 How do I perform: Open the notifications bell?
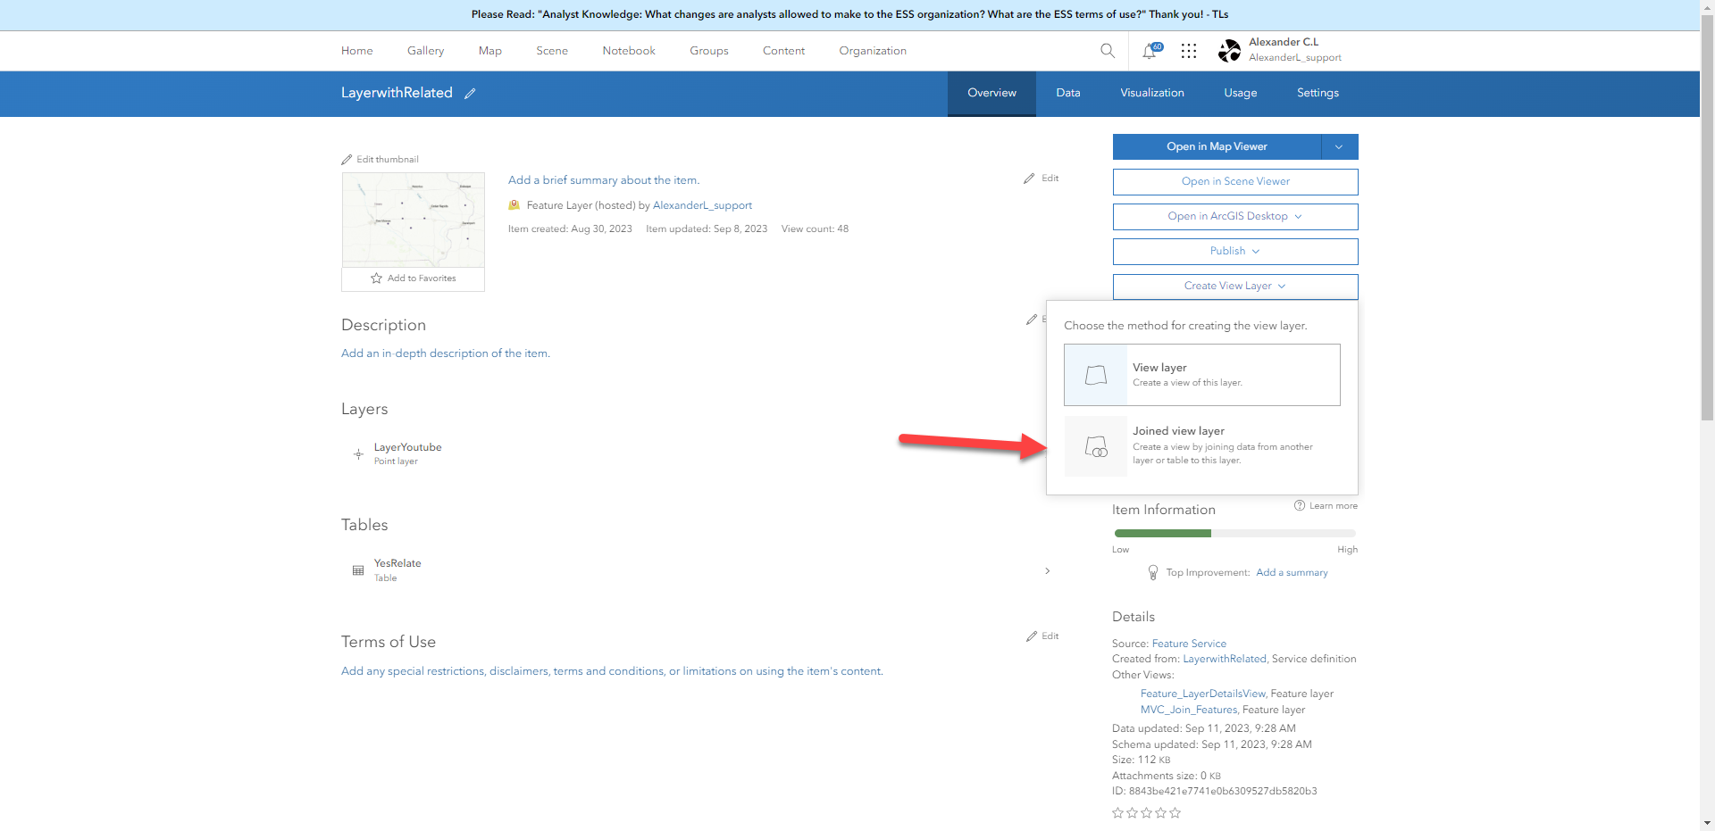click(x=1150, y=51)
